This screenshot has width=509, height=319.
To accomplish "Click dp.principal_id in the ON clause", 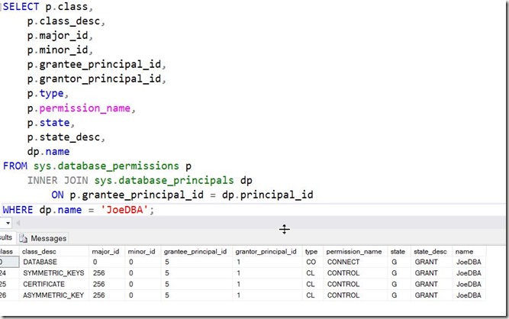I will click(x=268, y=195).
